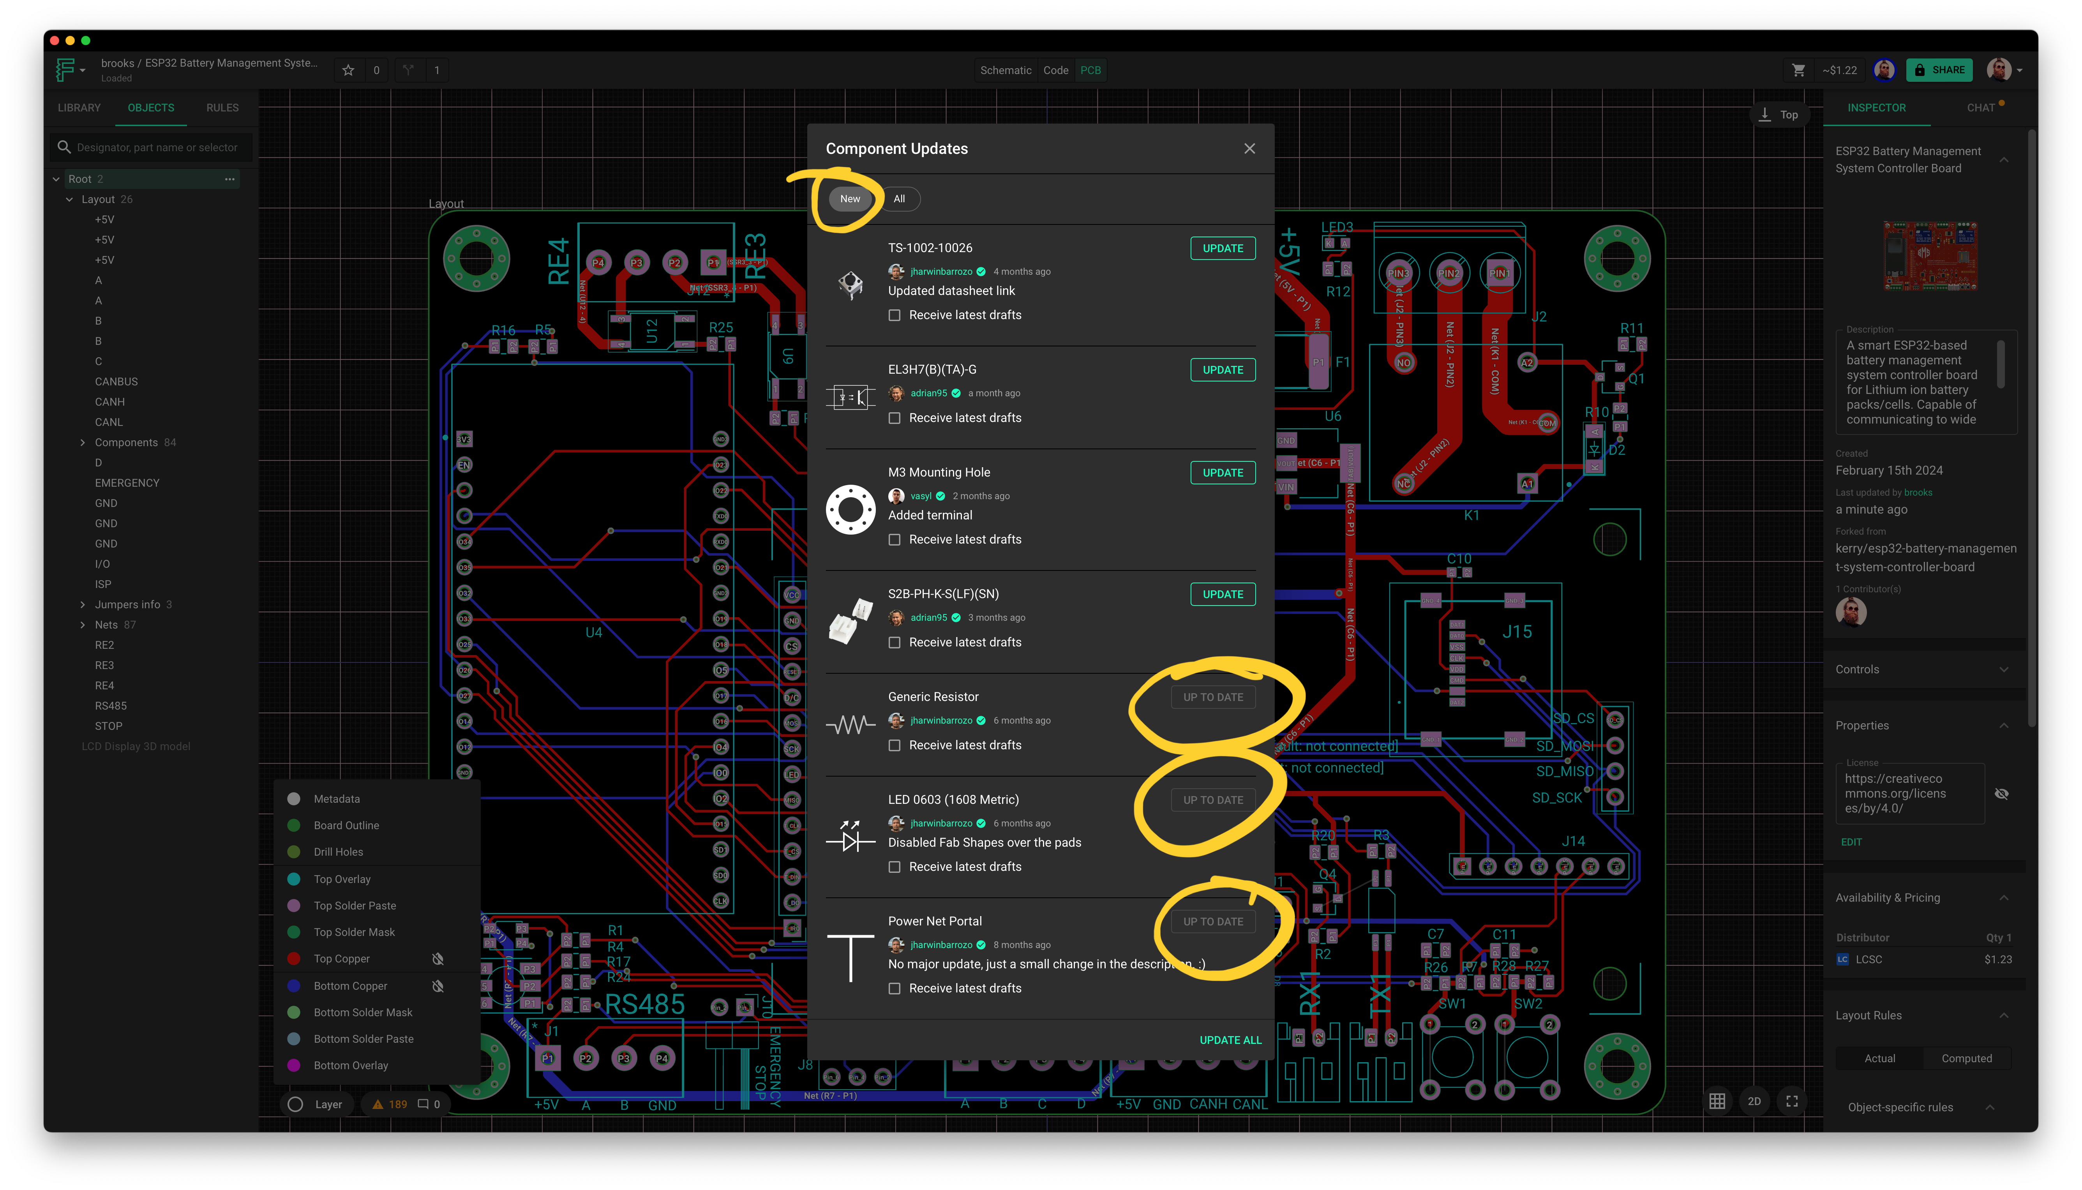The width and height of the screenshot is (2082, 1190).
Task: Show All component updates filter
Action: (x=899, y=199)
